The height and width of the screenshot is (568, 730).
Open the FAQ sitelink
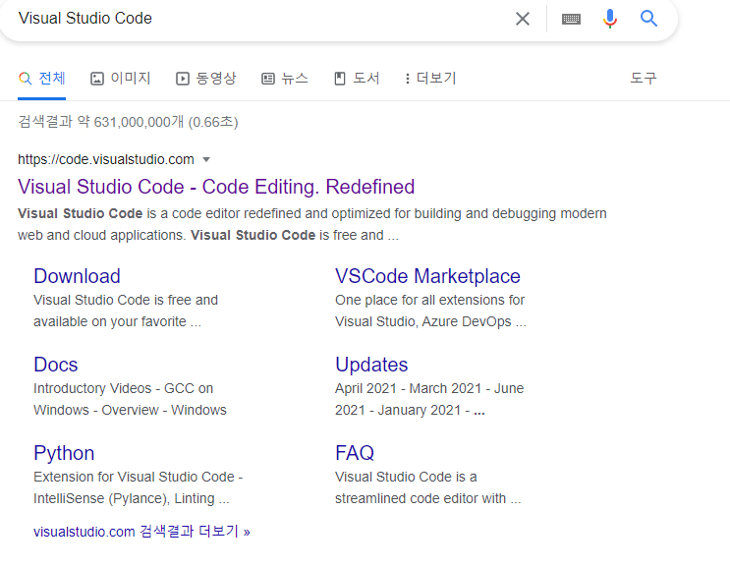click(x=355, y=453)
